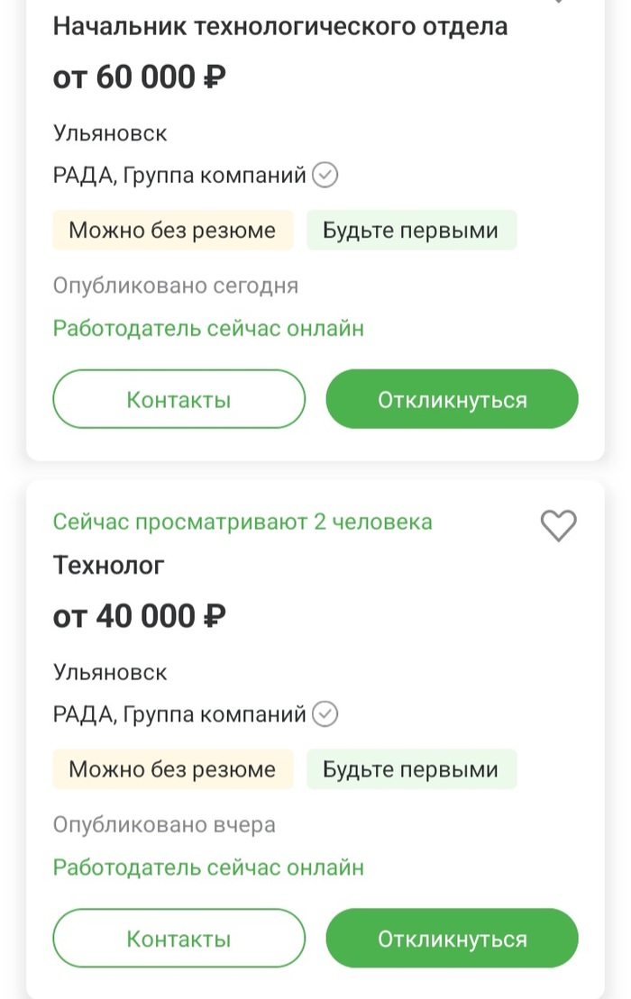Viewport: 631px width, 999px height.
Task: Tap the Будьте первыми tag above Опубликовано сегодня
Action: [x=411, y=231]
